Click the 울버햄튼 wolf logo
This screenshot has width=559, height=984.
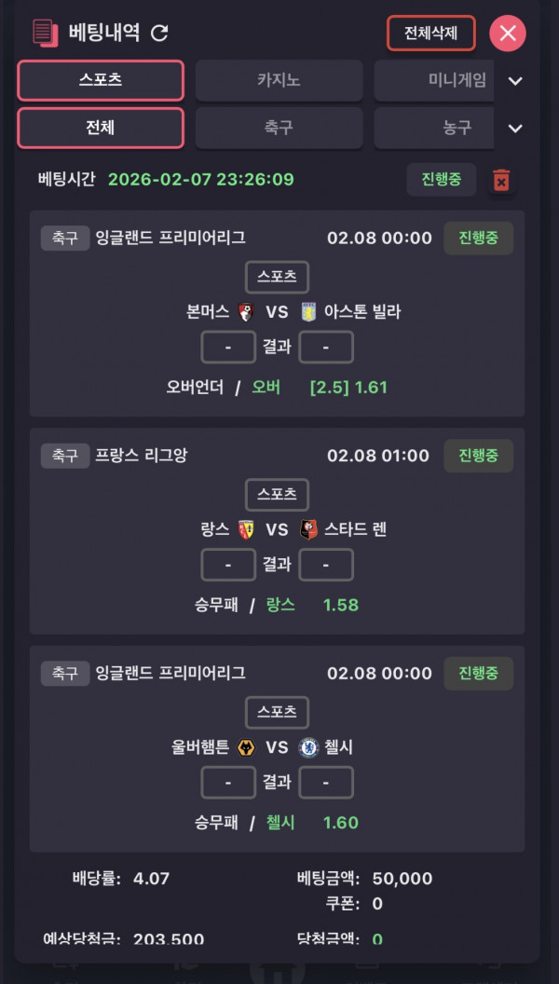pyautogui.click(x=246, y=748)
